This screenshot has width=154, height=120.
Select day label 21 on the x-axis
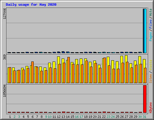click(x=99, y=117)
